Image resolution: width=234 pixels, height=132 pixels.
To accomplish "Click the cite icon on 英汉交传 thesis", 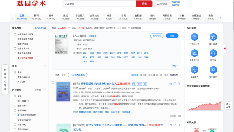I will [175, 125].
